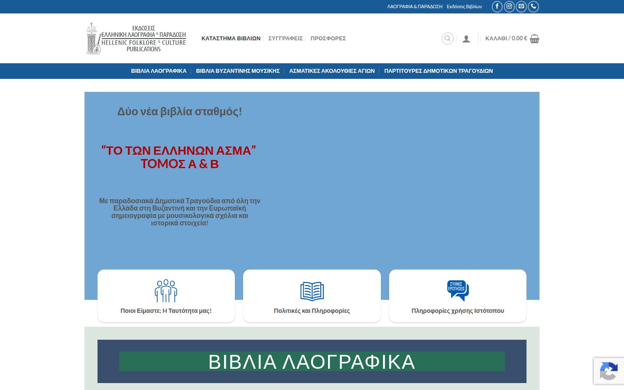Open the Facebook page icon

click(497, 6)
